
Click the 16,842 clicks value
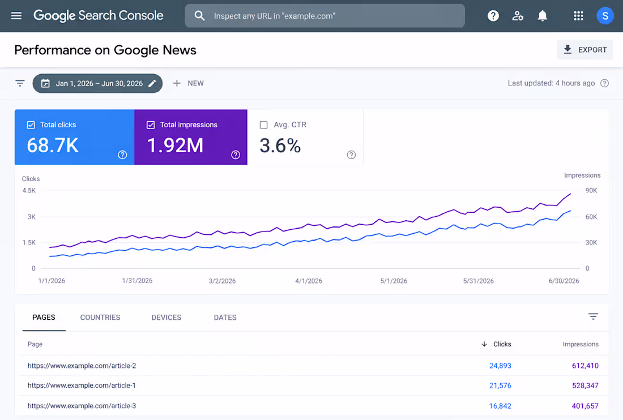500,406
